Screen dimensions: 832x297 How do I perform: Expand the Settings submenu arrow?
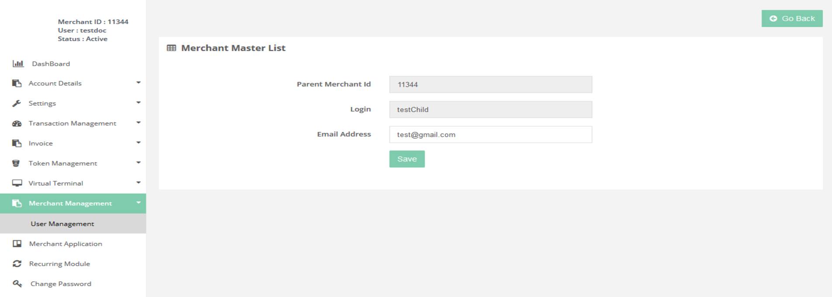pyautogui.click(x=138, y=103)
